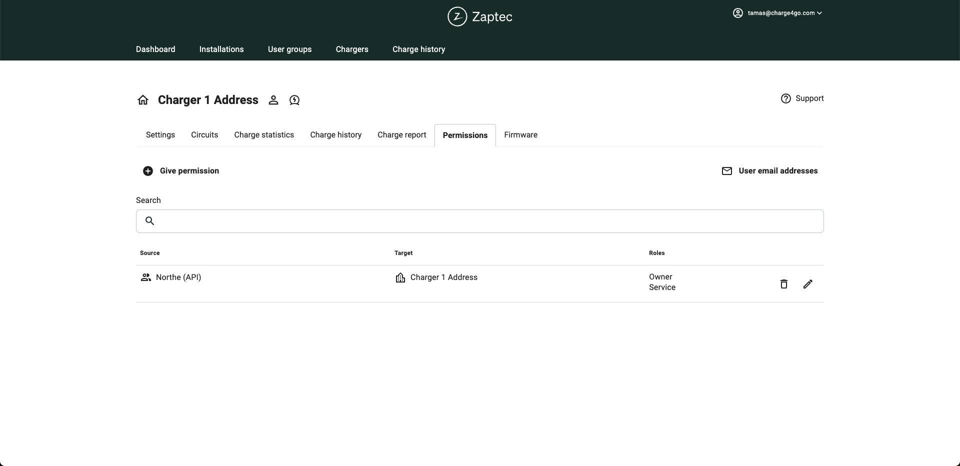Click the Service role text
This screenshot has height=466, width=960.
point(662,287)
